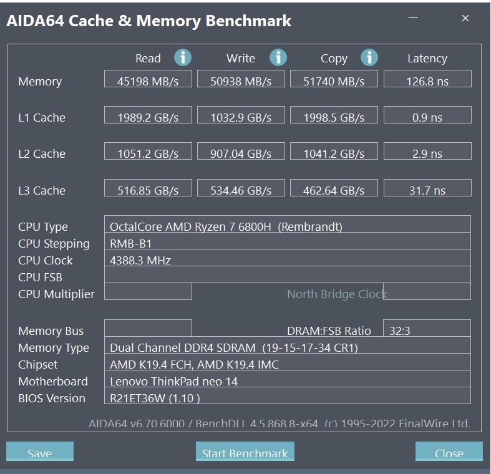Click the Latency column header label
Screen dimensions: 491x474
tap(427, 59)
